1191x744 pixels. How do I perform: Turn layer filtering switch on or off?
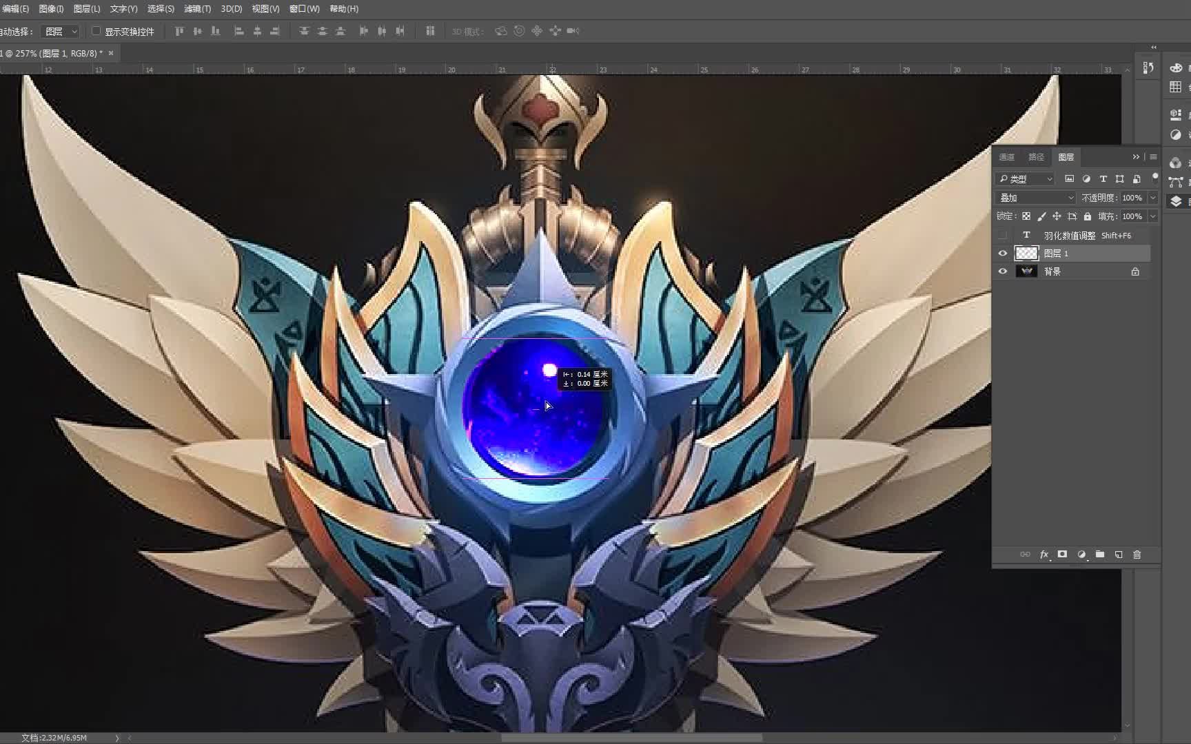[1155, 177]
